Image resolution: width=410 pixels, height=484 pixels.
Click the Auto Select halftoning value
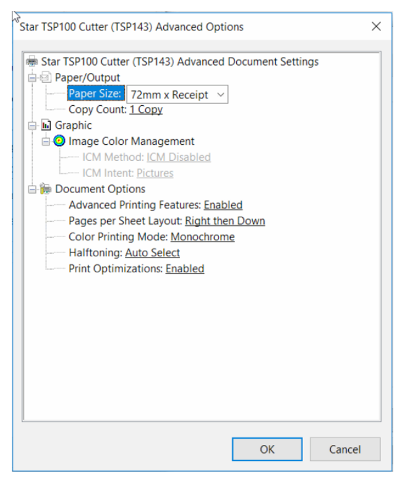coord(152,253)
